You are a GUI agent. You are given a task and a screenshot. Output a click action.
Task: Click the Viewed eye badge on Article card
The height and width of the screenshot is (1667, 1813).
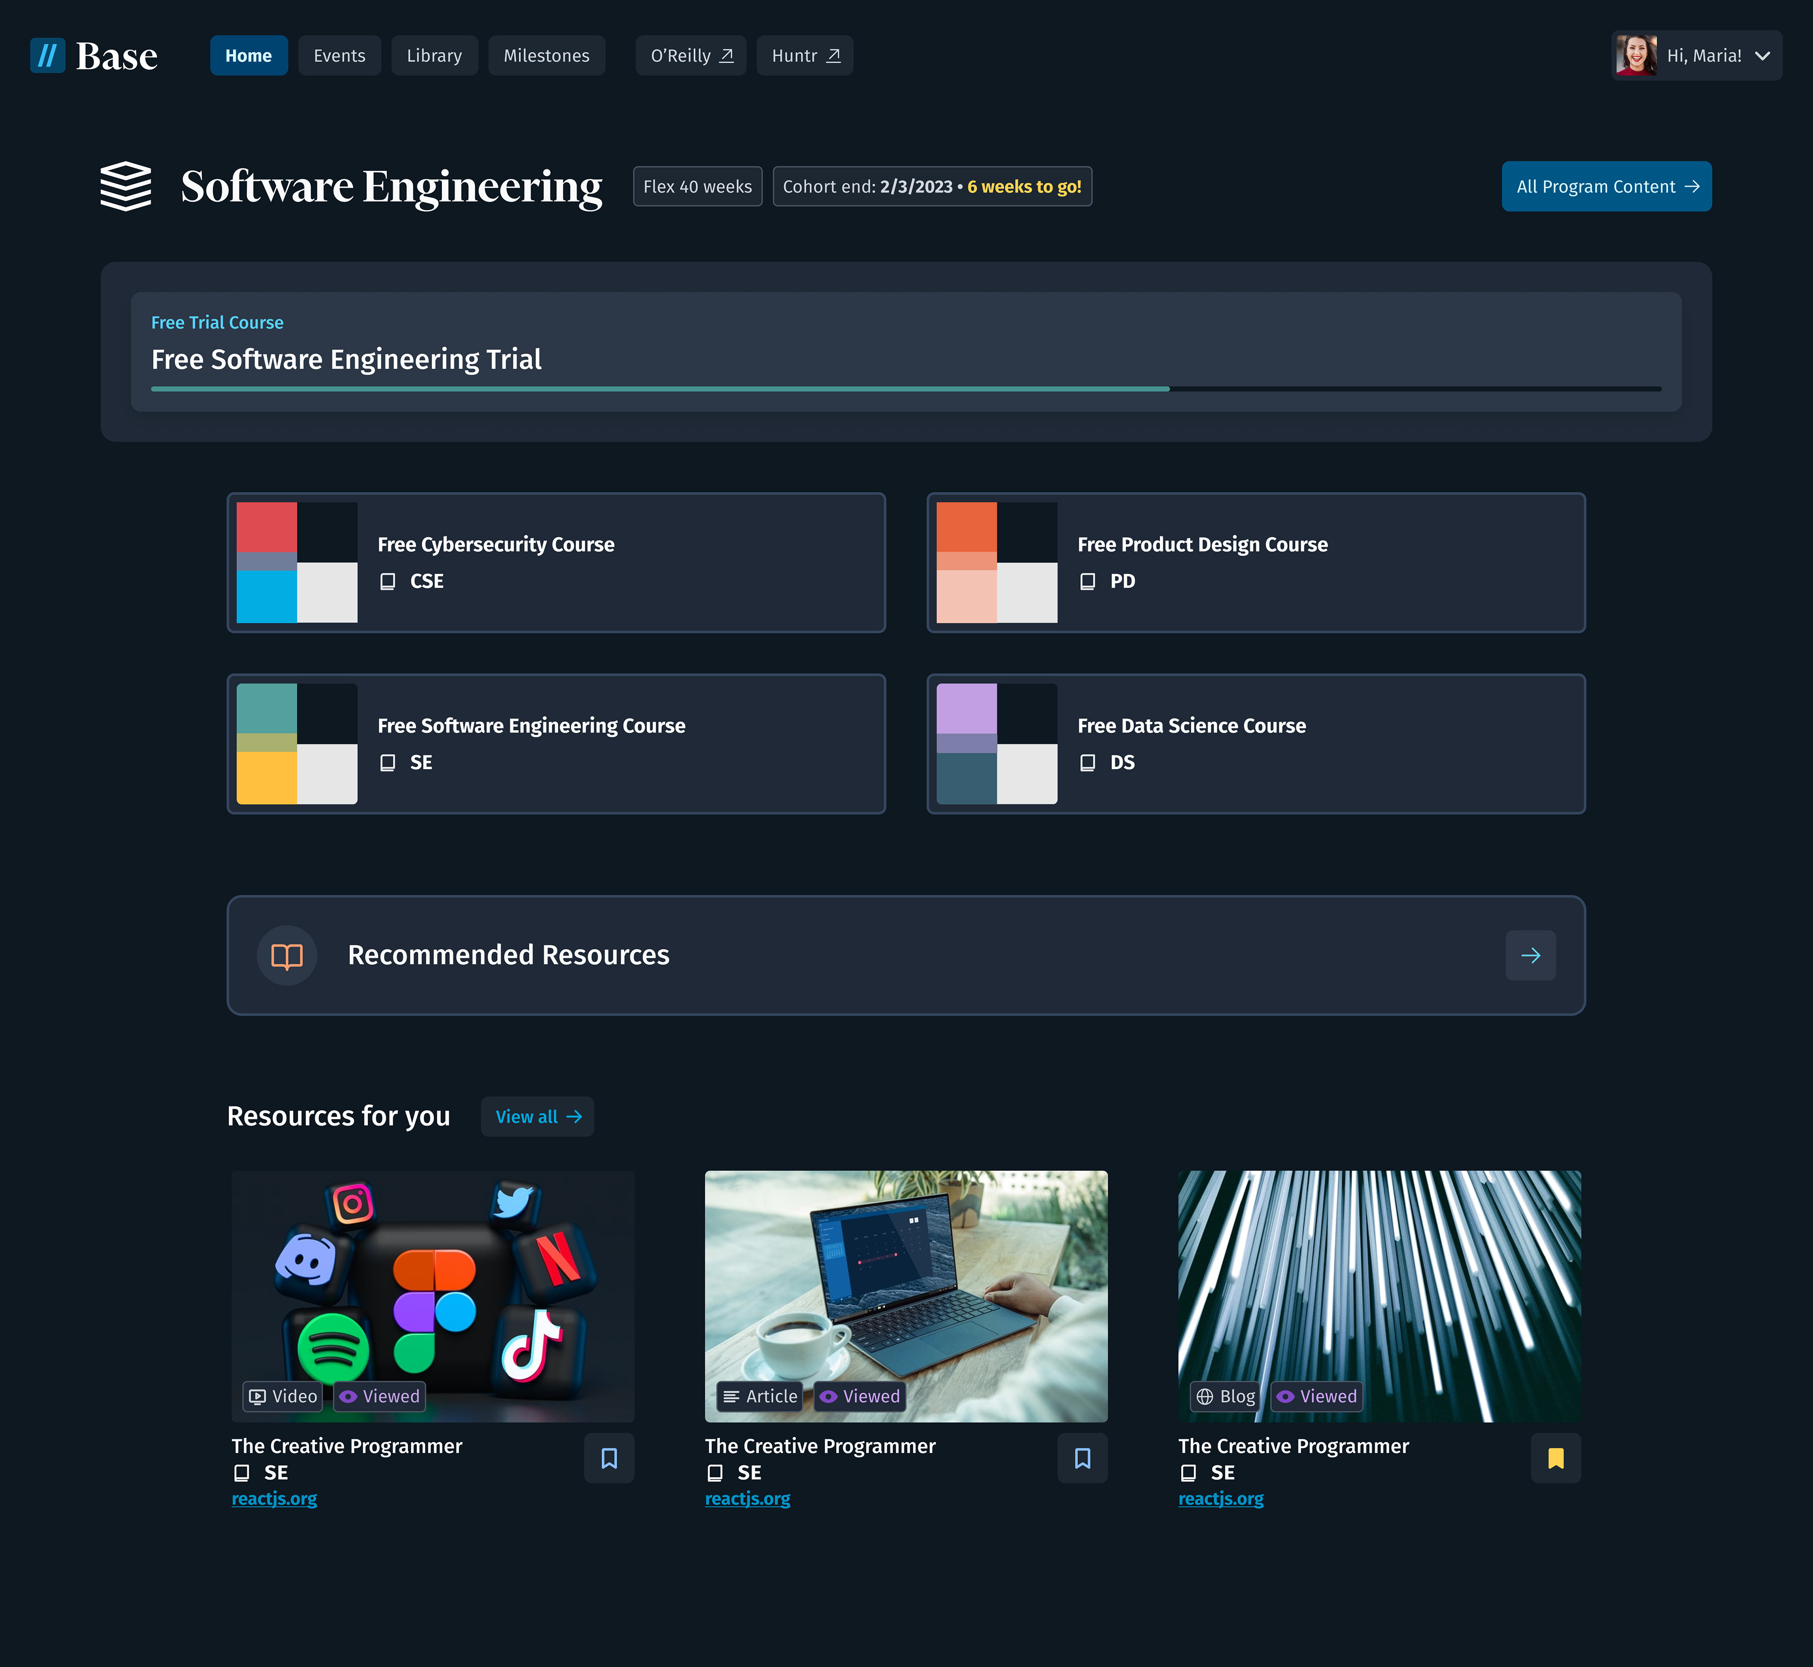pyautogui.click(x=860, y=1396)
